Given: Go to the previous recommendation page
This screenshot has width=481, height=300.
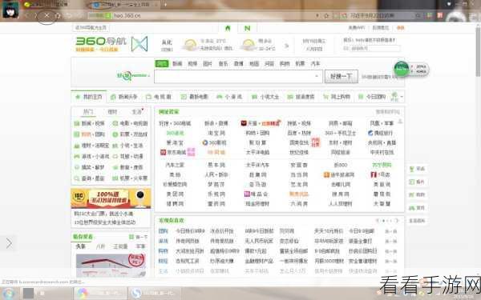Looking at the screenshot, I should 378,221.
